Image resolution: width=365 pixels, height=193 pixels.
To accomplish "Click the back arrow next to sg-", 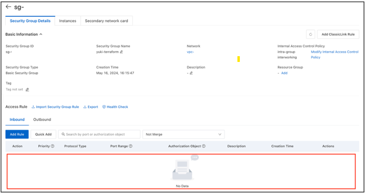I will (9, 7).
